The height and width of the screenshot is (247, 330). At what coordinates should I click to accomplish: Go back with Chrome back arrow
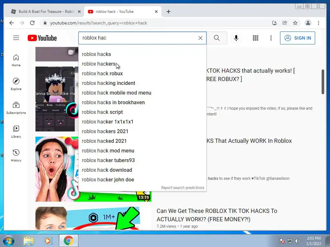tap(12, 23)
